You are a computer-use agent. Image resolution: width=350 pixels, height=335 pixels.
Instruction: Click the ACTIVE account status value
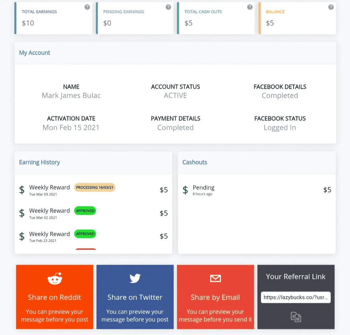[175, 95]
